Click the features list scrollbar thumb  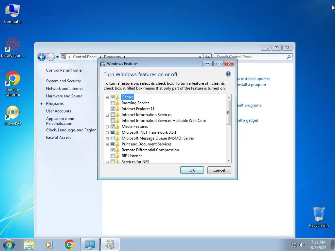[x=229, y=112]
